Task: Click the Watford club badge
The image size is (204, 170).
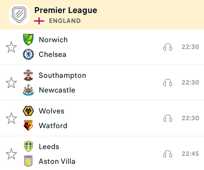Action: 28,126
